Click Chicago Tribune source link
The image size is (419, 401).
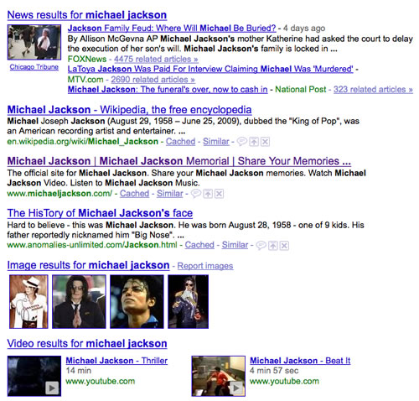[34, 67]
